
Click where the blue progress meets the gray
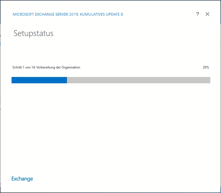67,80
